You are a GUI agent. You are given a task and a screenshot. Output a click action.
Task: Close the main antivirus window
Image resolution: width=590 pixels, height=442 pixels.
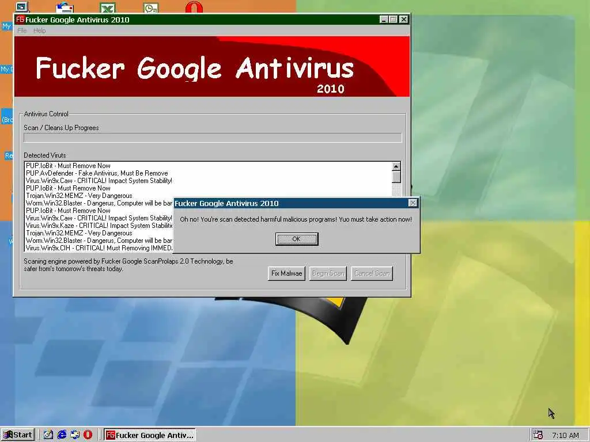click(x=404, y=20)
